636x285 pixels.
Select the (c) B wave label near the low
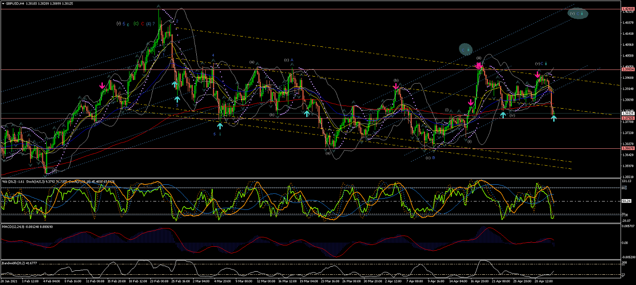pos(430,158)
